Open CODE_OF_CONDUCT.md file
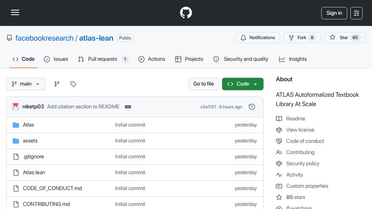Screen dimensions: 372x209 [x=52, y=188]
